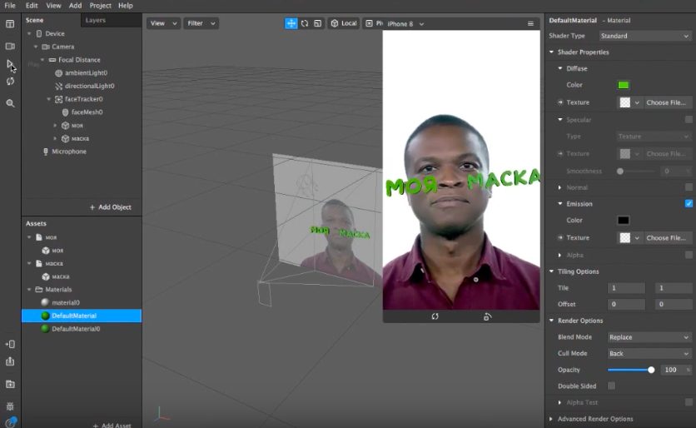The height and width of the screenshot is (428, 696).
Task: Switch to the Layers tab
Action: [x=96, y=20]
